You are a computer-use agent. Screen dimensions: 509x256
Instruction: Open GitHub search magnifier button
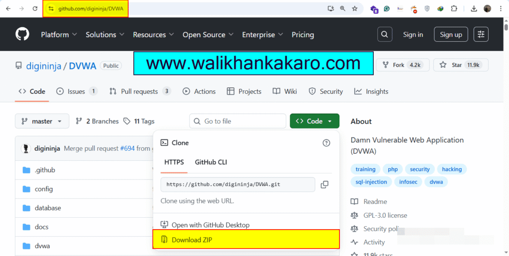[x=385, y=34]
